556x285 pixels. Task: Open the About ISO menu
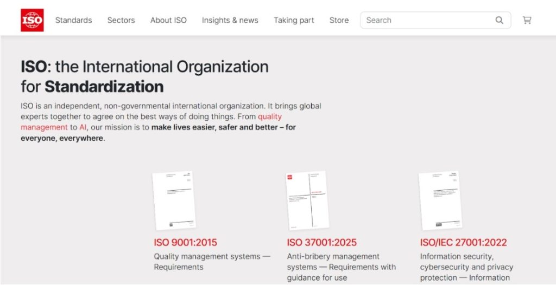(x=168, y=21)
